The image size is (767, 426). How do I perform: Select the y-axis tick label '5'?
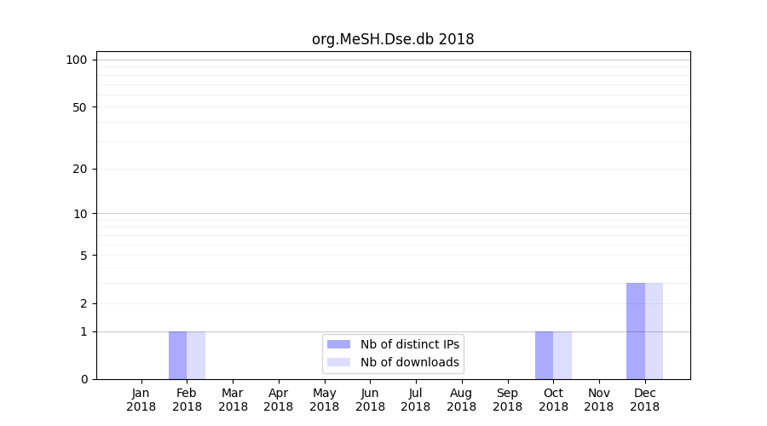point(84,256)
